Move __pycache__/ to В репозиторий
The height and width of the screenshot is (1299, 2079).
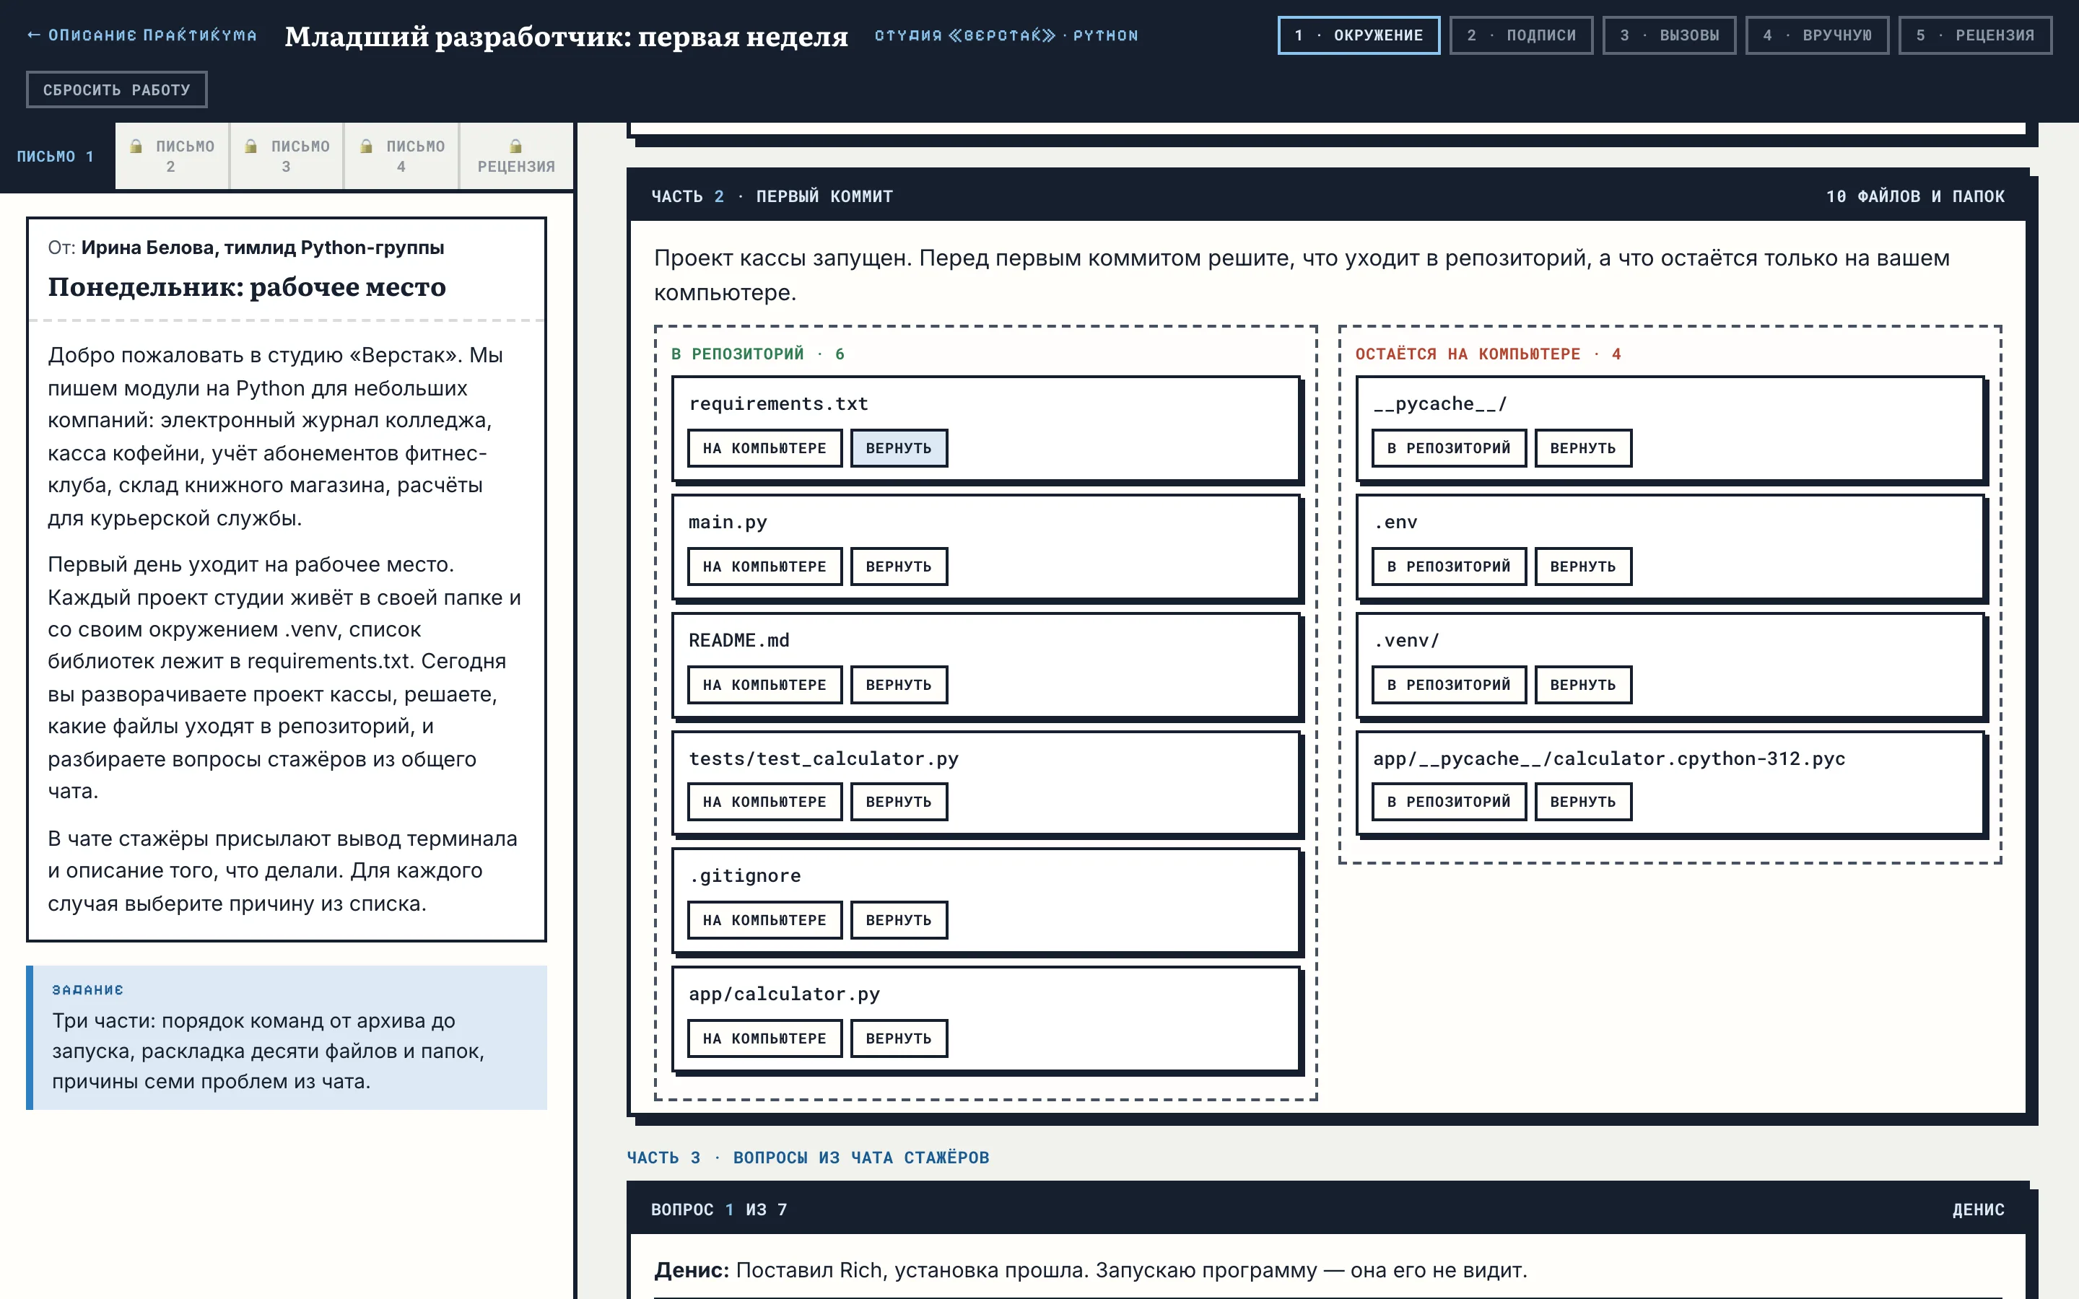pos(1448,448)
